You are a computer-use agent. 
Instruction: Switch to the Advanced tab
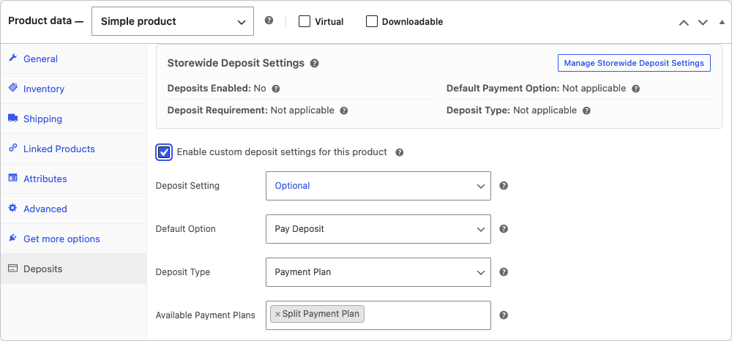pyautogui.click(x=73, y=209)
